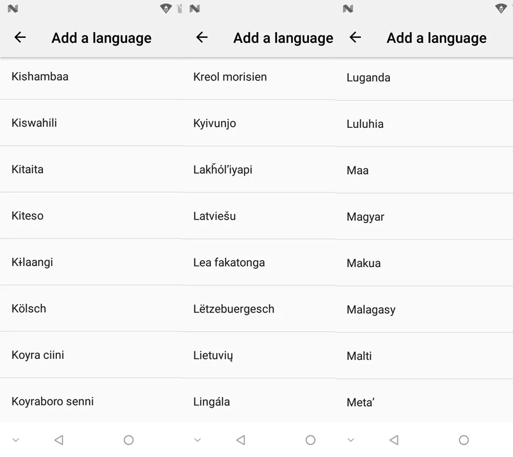Select Kiswahili language

click(91, 123)
